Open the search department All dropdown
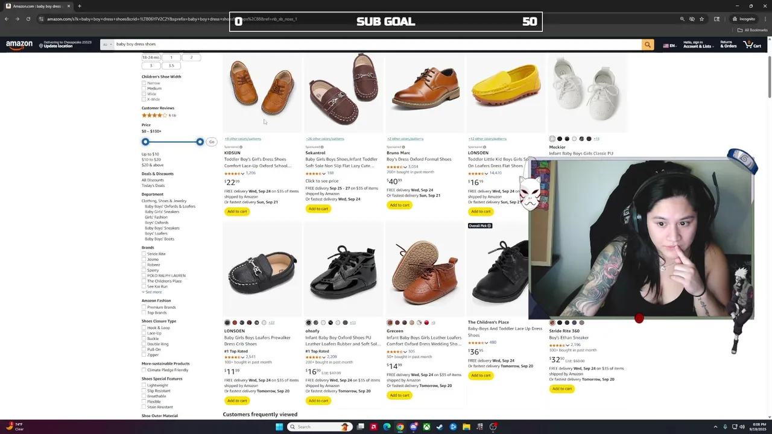The image size is (772, 434). [107, 45]
